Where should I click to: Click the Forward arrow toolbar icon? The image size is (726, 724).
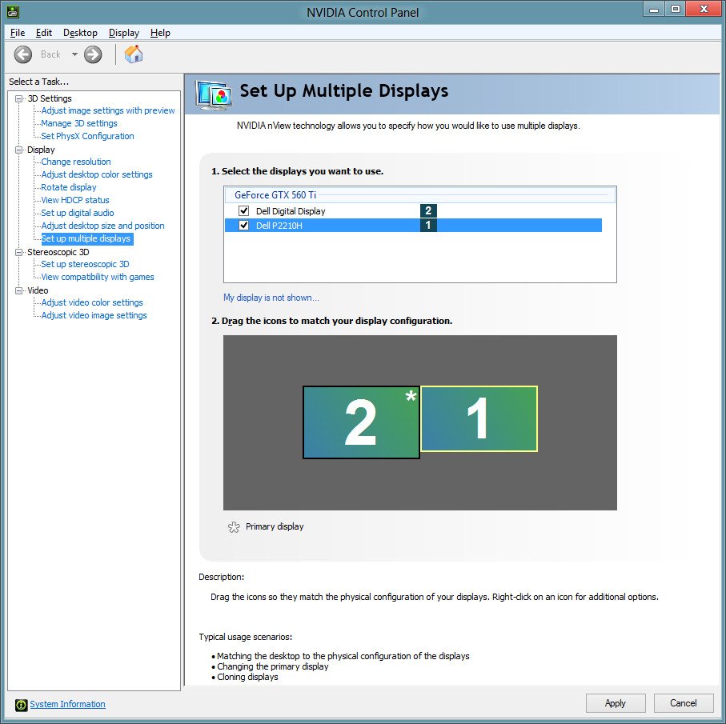tap(93, 54)
